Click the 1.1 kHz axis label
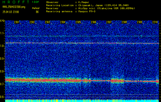This screenshot has width=161, height=102. (x=2, y=33)
